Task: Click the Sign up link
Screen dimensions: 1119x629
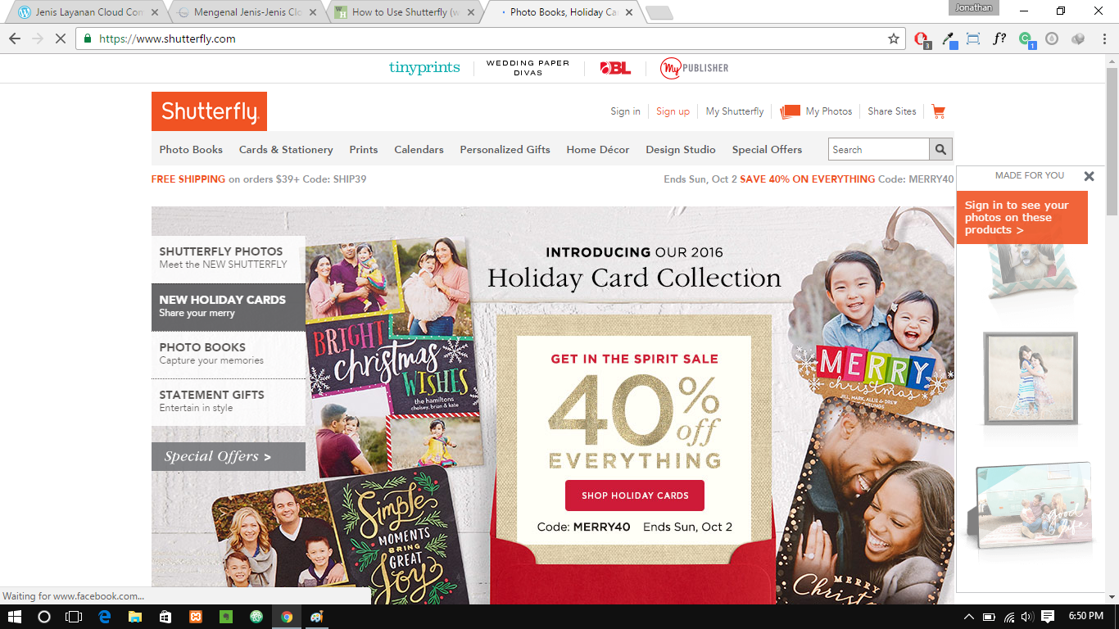Action: click(673, 111)
